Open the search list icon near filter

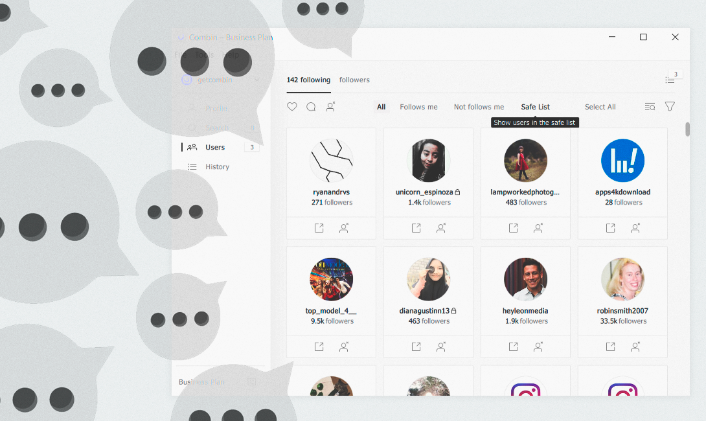[x=650, y=107]
